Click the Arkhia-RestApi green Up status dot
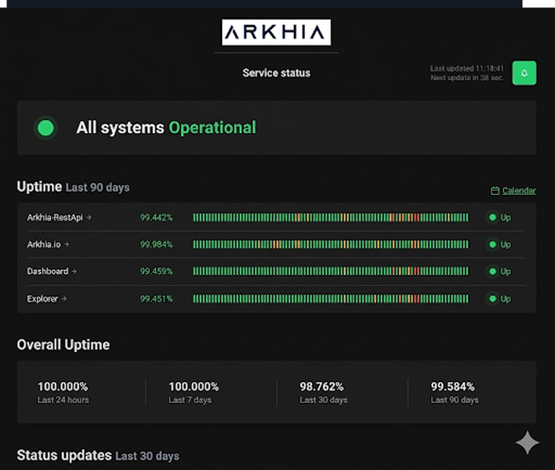555x470 pixels. [x=493, y=217]
